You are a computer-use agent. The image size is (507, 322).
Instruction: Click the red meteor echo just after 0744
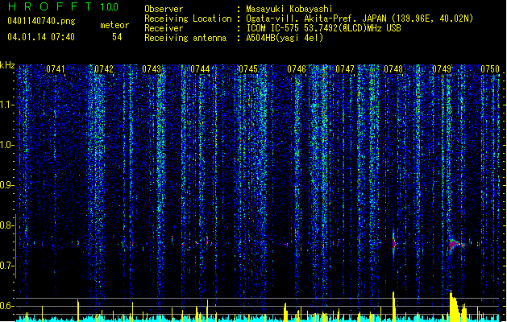click(x=207, y=241)
